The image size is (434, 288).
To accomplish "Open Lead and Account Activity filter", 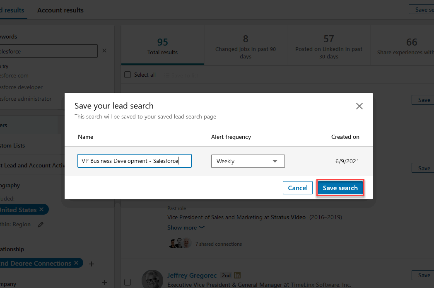I will coord(32,166).
